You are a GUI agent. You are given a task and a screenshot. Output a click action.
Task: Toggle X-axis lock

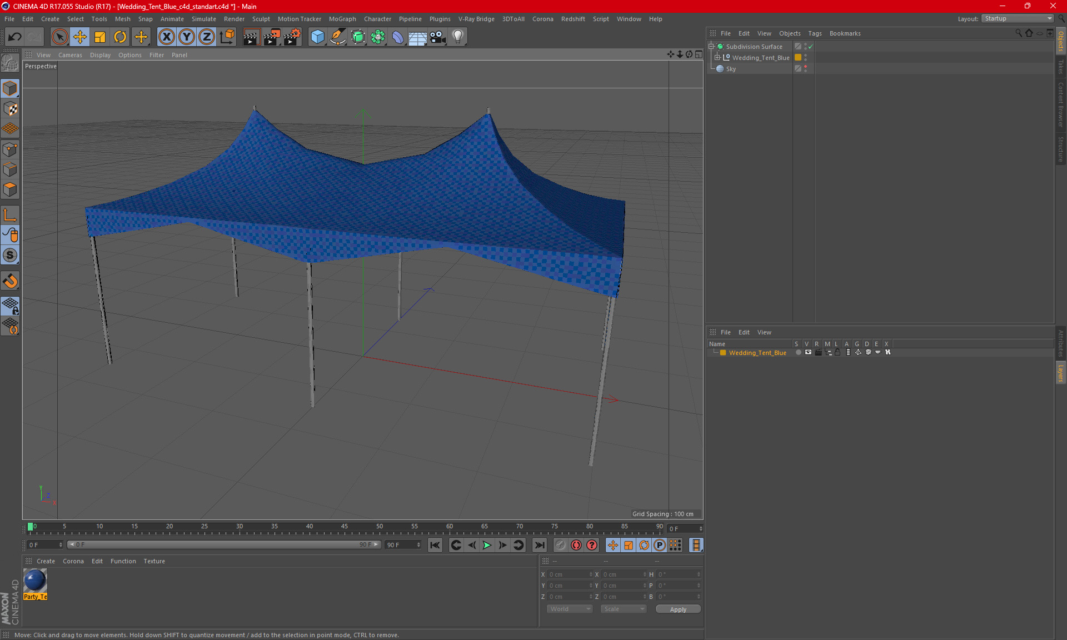tap(166, 37)
